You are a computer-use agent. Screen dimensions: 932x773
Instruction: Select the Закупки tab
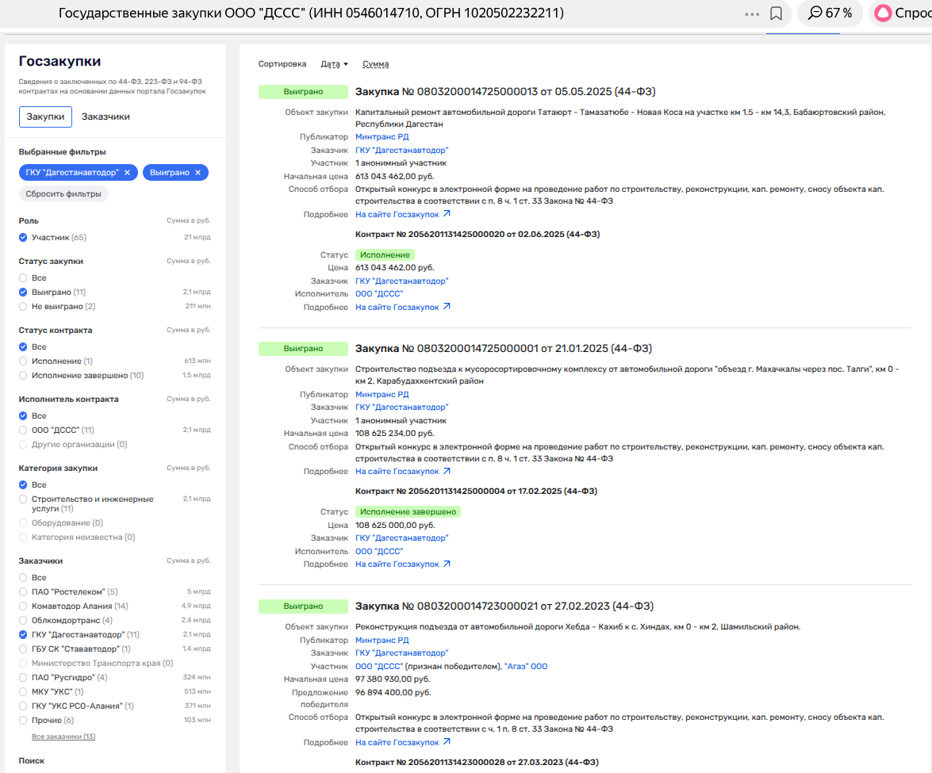point(45,117)
